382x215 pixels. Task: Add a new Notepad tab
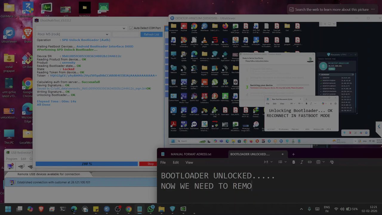[293, 154]
